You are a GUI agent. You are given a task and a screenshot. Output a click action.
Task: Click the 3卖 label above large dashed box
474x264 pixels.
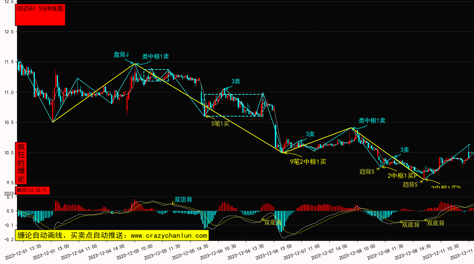[x=236, y=81]
